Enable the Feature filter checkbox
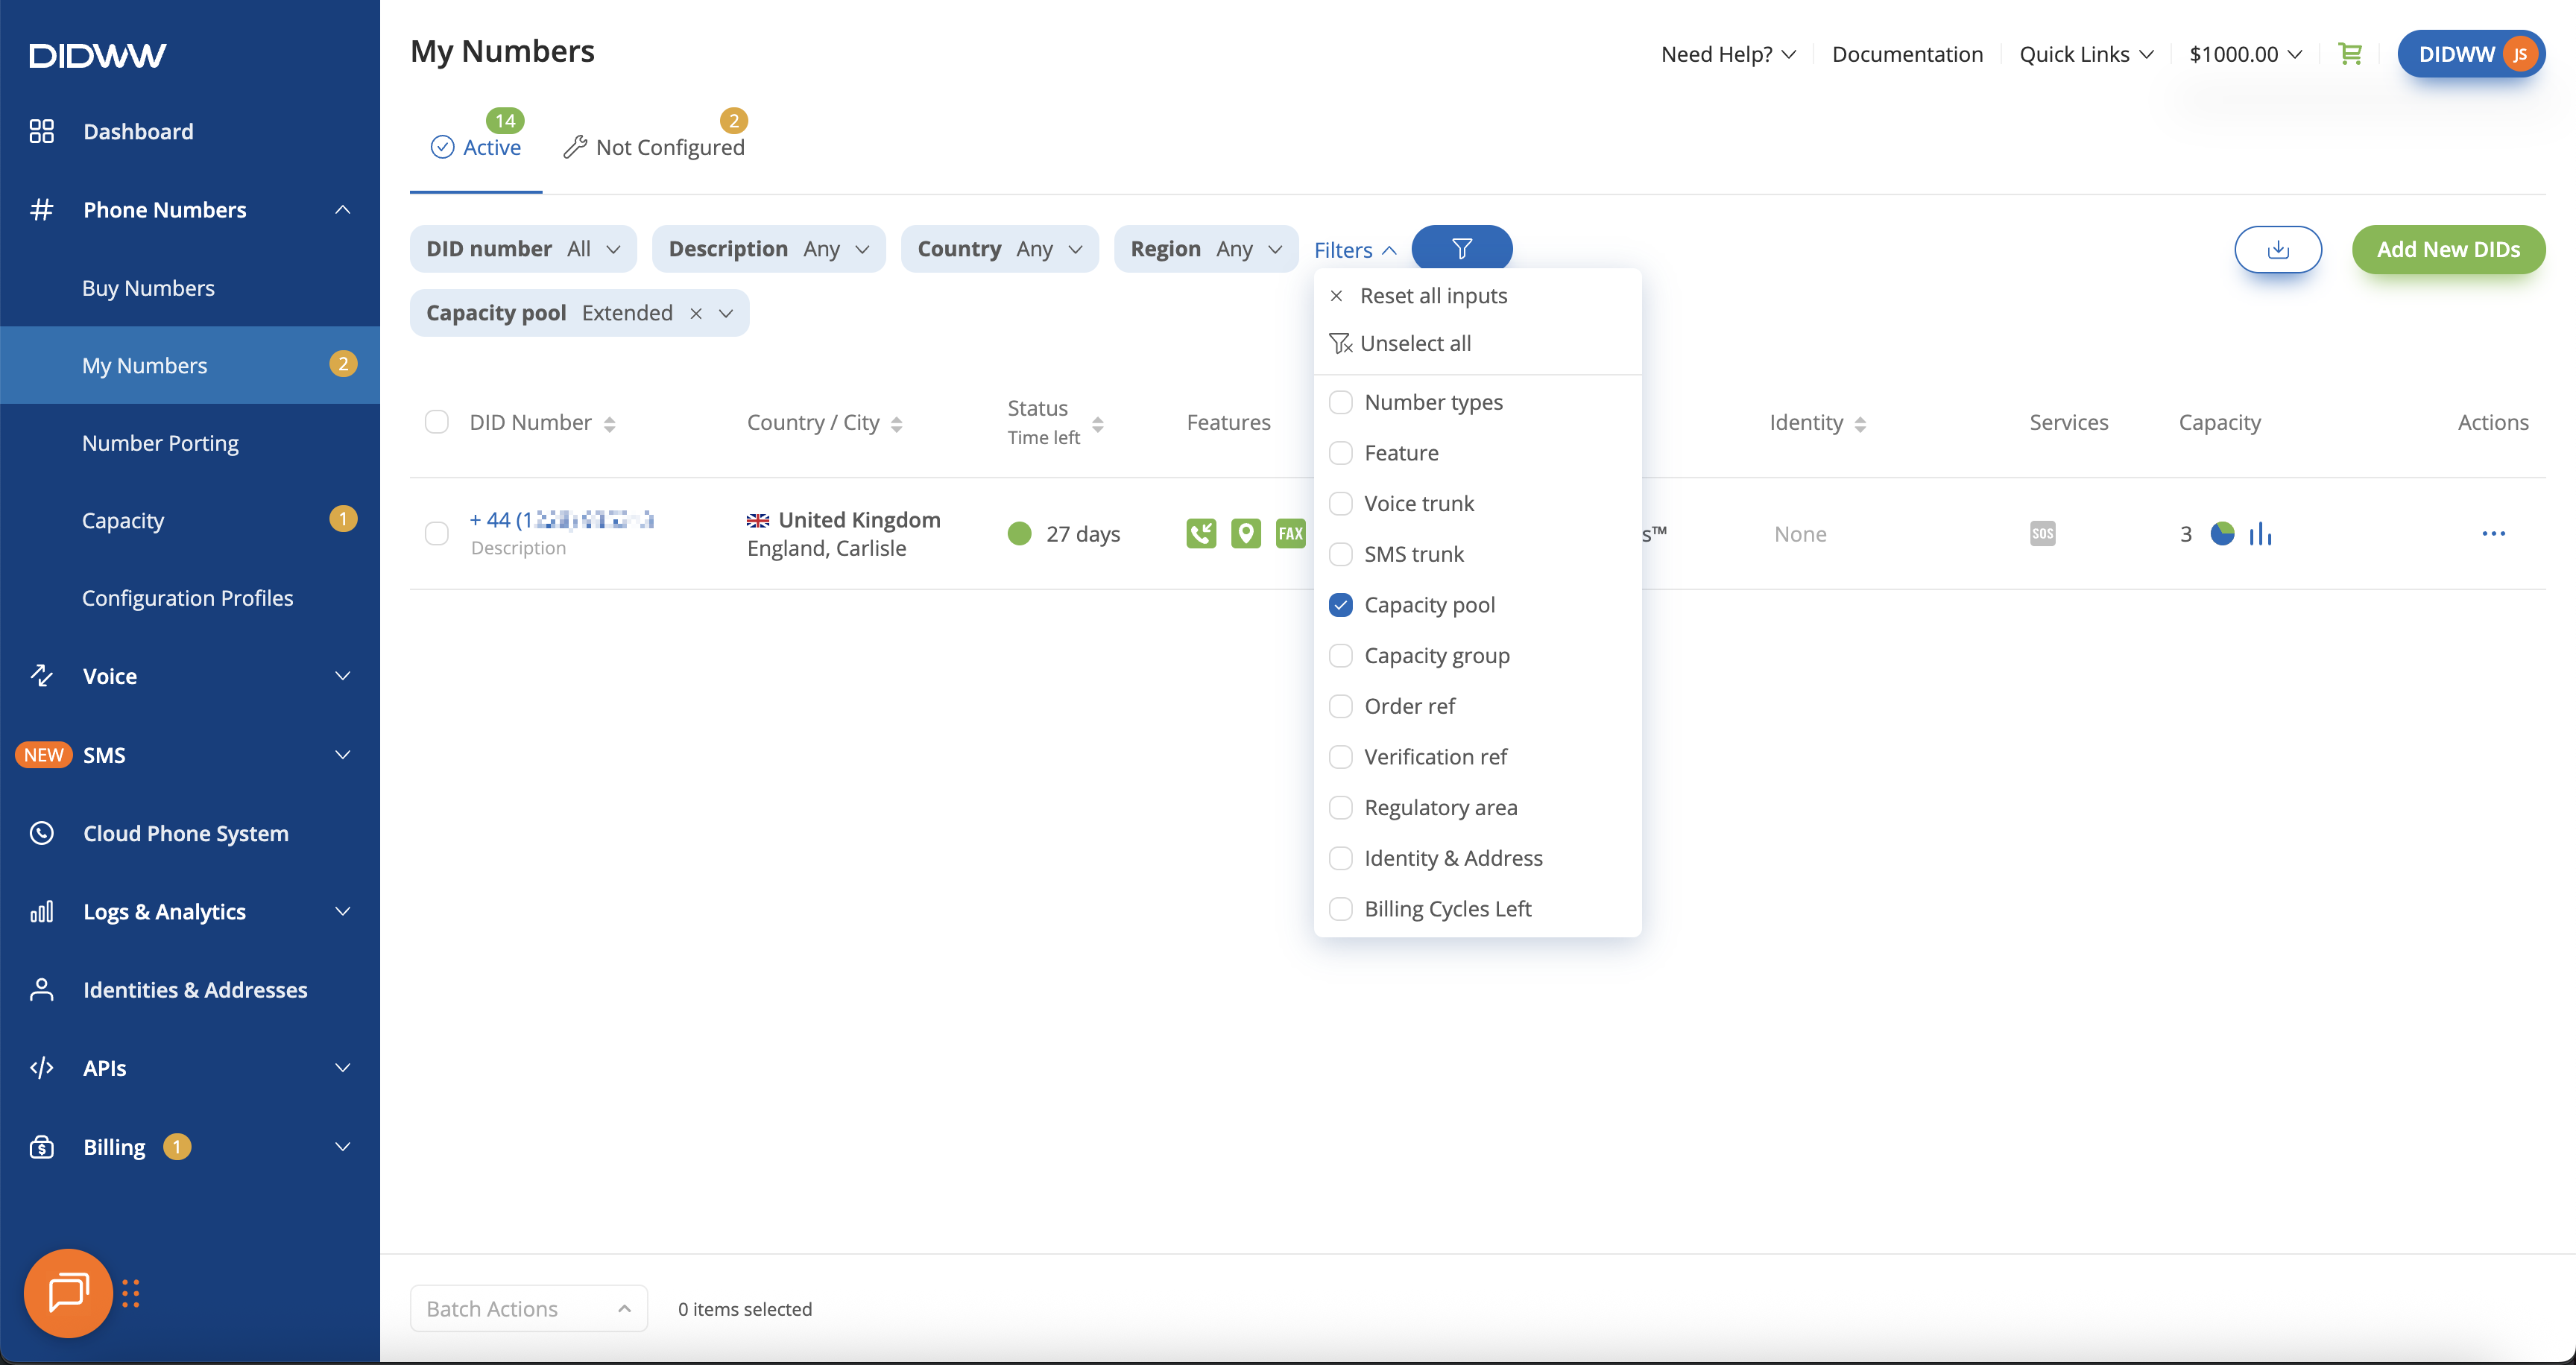The width and height of the screenshot is (2576, 1365). tap(1340, 453)
